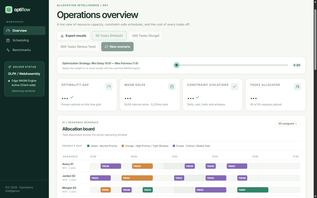Select task T0039 on Avery 01 row
Image resolution: width=317 pixels, height=198 pixels.
pyautogui.click(x=111, y=166)
